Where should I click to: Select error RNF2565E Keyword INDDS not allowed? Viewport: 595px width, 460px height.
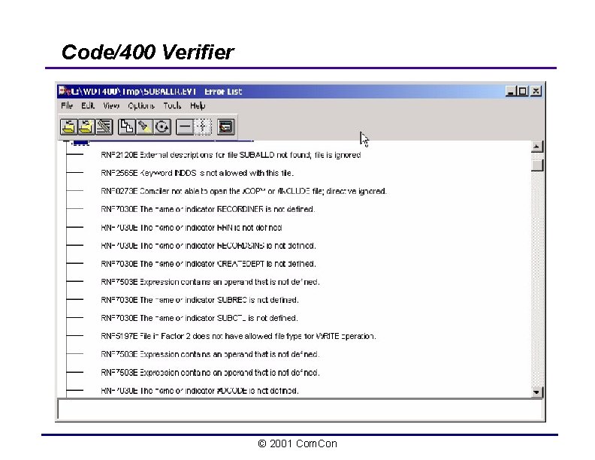pyautogui.click(x=197, y=173)
